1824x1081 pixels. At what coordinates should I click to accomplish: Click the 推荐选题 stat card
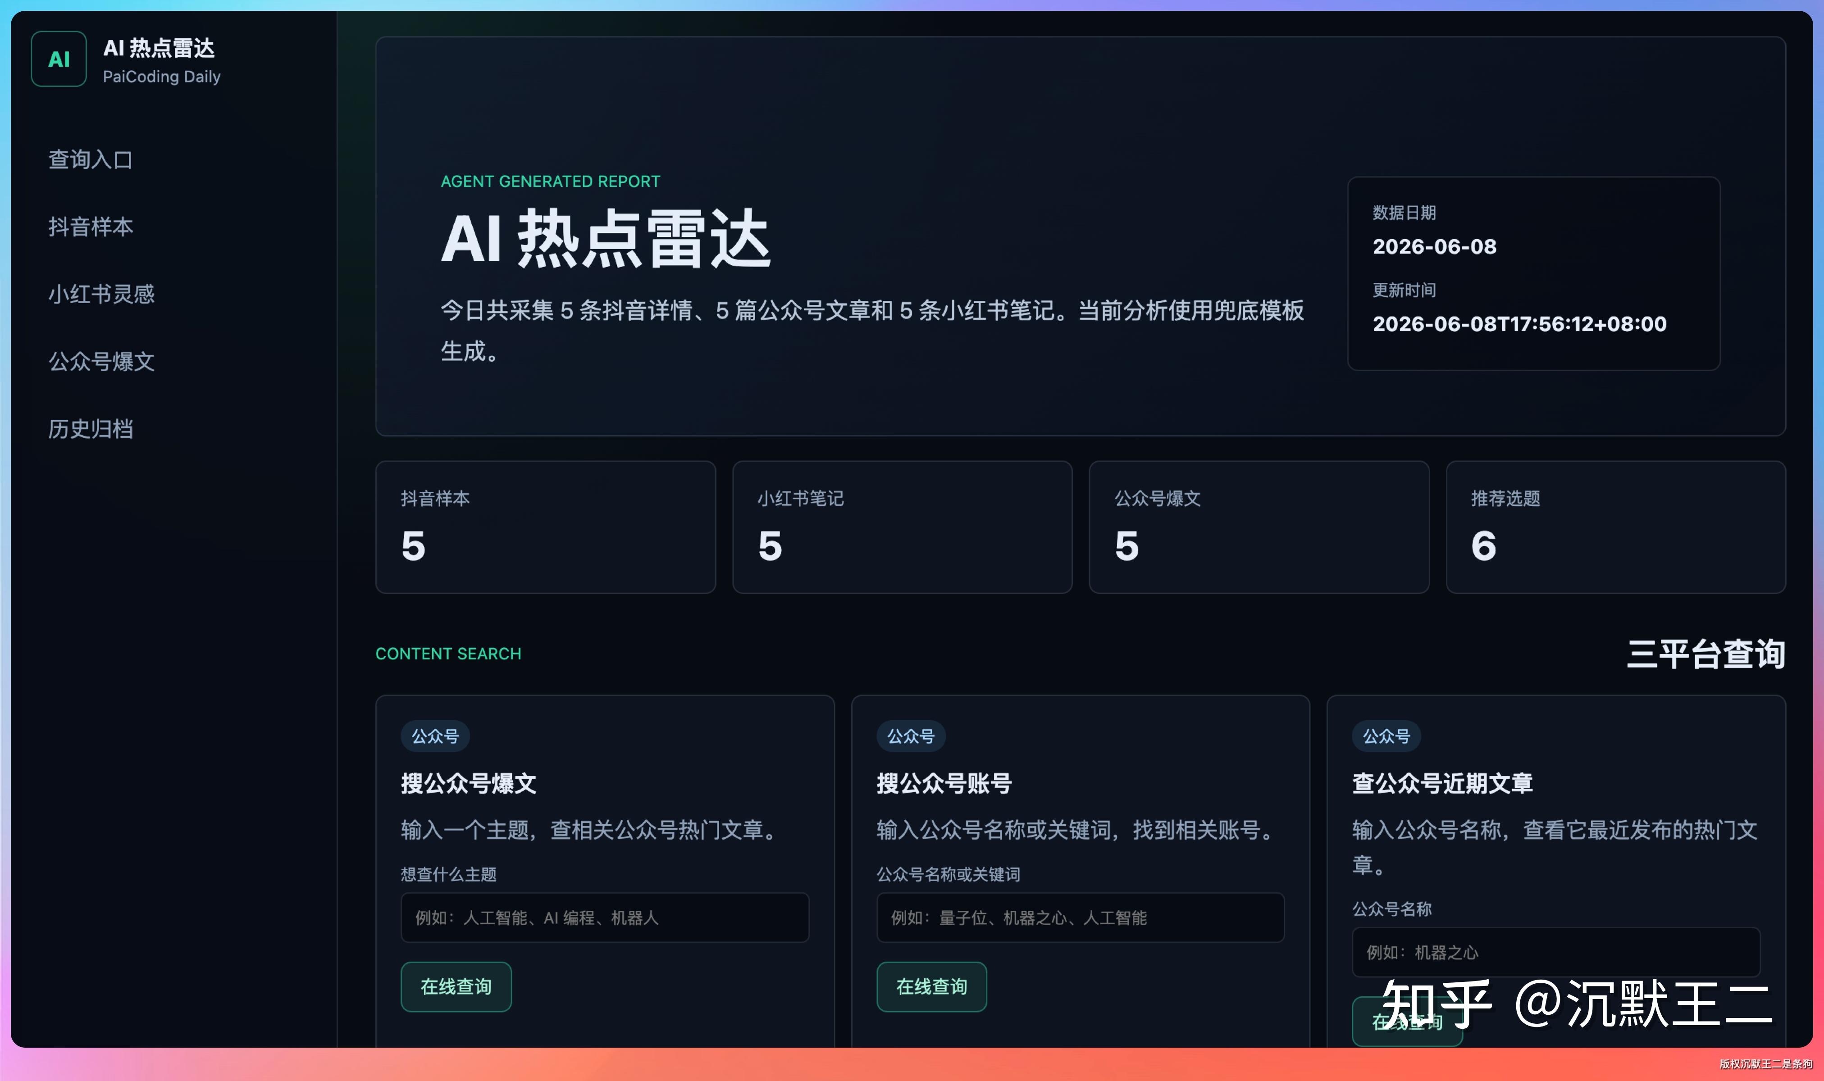tap(1615, 527)
